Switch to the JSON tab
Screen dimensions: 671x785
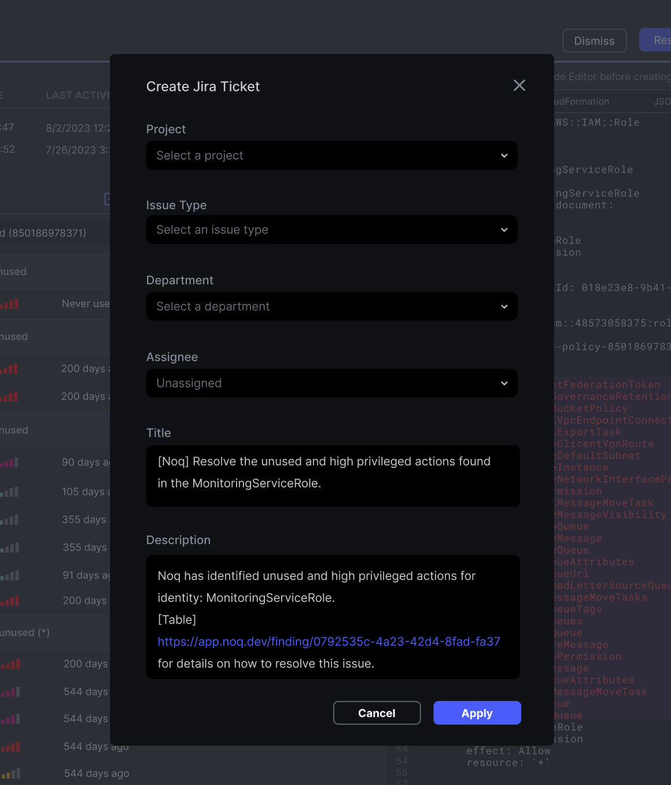coord(662,101)
